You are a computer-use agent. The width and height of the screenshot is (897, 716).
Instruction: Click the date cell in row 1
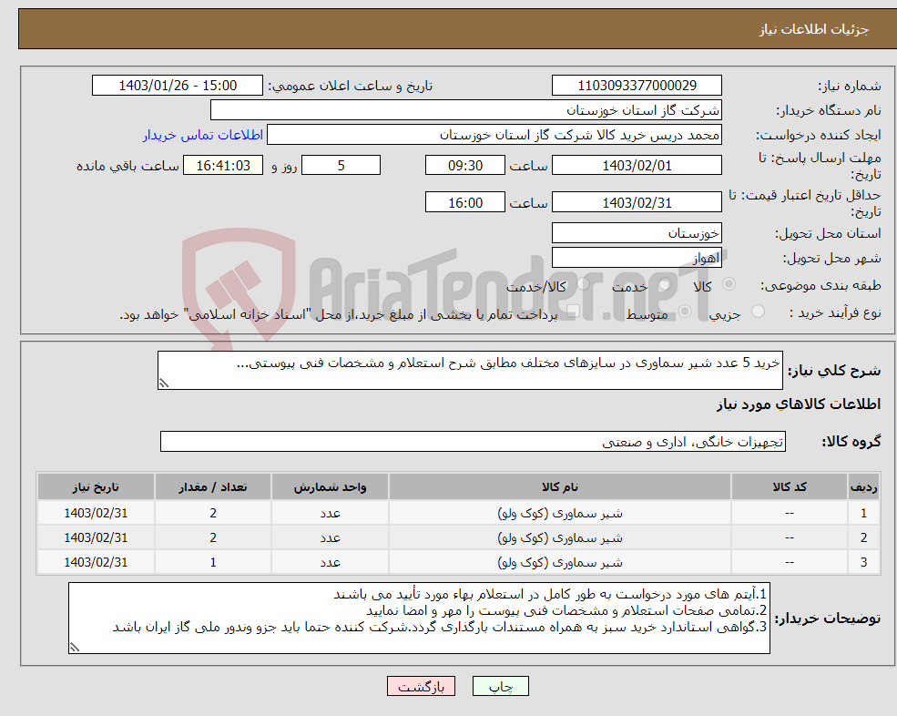pos(96,514)
